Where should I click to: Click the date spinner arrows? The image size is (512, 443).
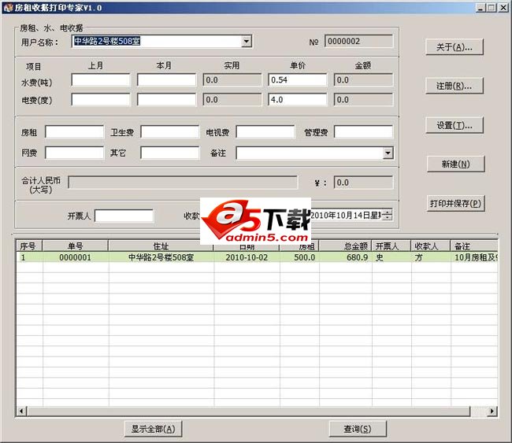[387, 215]
